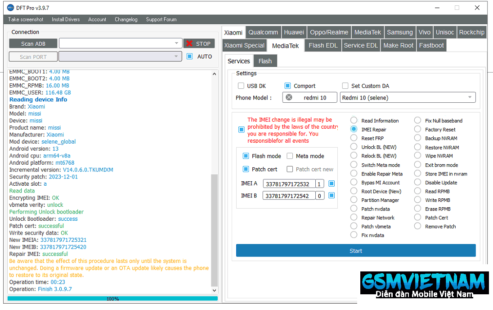Open Install Drivers menu item
The height and width of the screenshot is (310, 493).
[66, 19]
